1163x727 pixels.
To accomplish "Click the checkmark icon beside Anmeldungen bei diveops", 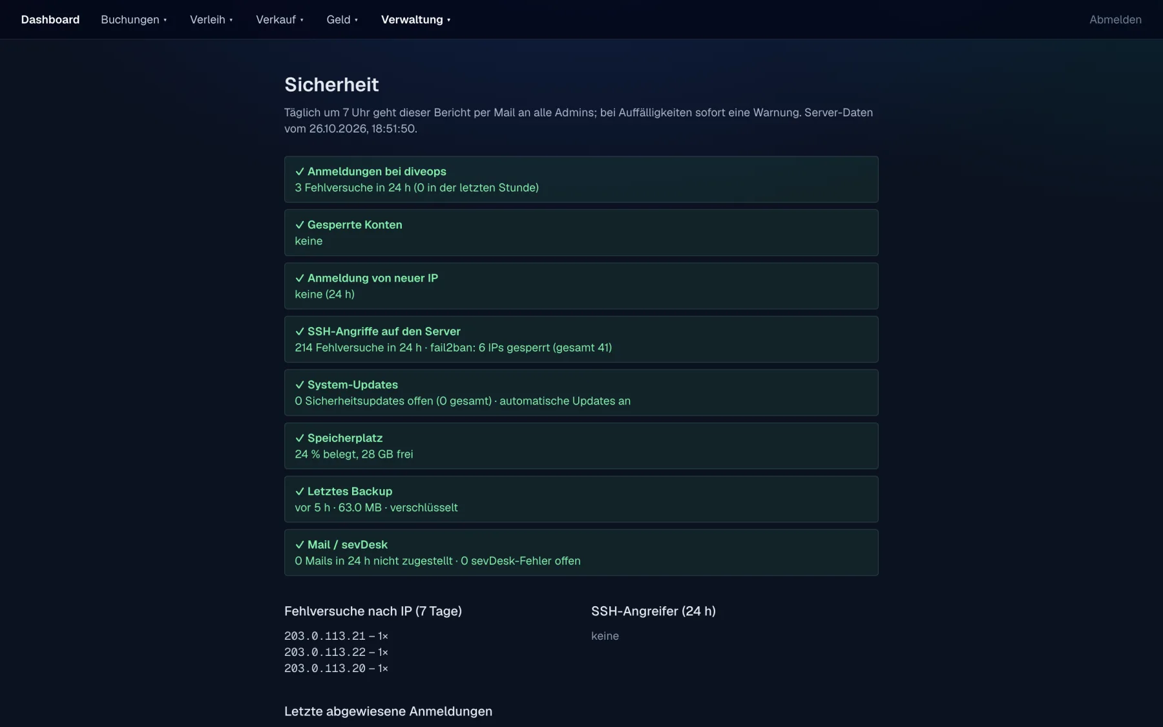I will (299, 172).
